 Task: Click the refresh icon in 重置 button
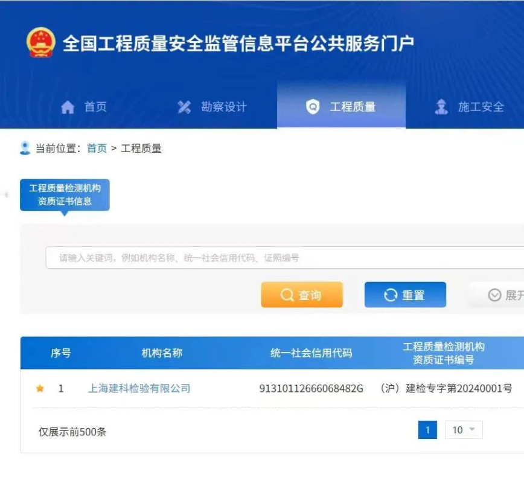click(391, 295)
